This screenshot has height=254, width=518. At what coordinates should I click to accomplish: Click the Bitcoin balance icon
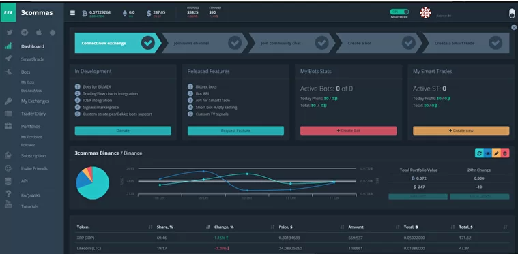[x=85, y=13]
